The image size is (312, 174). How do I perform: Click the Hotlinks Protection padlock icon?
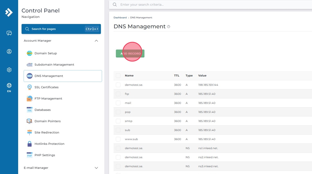tap(30, 144)
